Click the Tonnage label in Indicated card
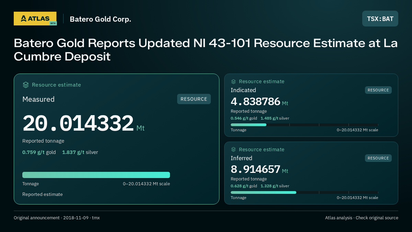This screenshot has height=232, width=412. (238, 130)
